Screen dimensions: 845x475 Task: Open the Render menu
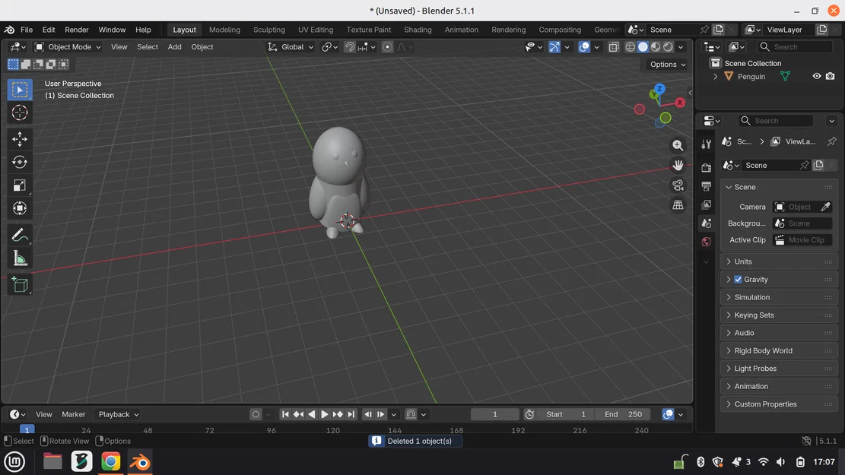point(77,30)
